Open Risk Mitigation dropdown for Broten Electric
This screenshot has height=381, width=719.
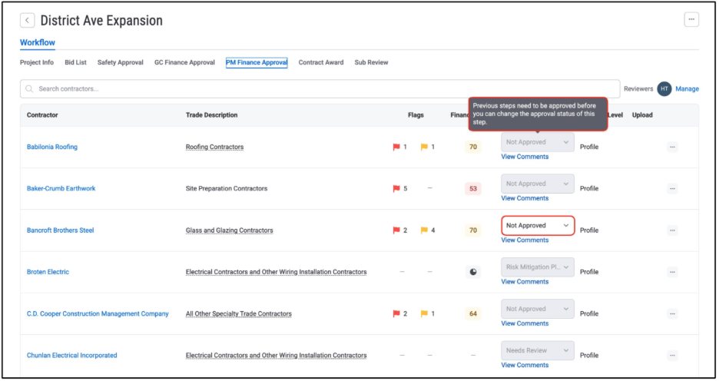click(x=538, y=267)
